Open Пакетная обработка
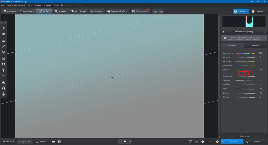 click(117, 11)
